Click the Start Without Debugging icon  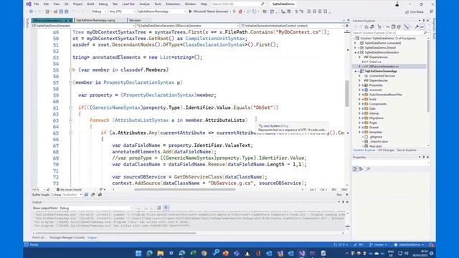(235, 11)
